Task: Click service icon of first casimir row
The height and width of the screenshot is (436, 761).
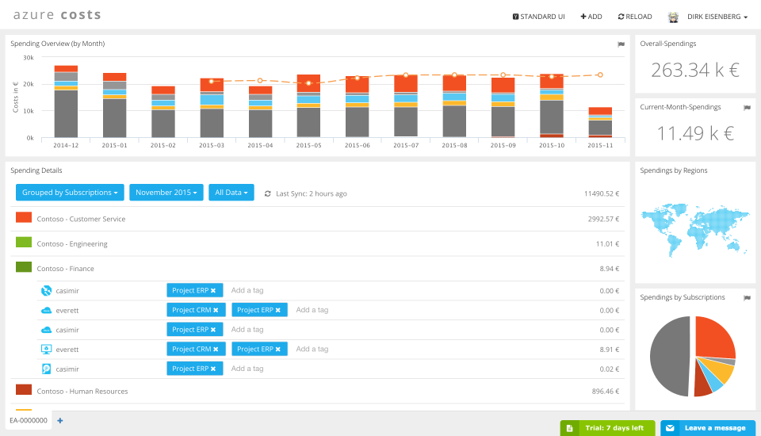Action: (x=46, y=291)
